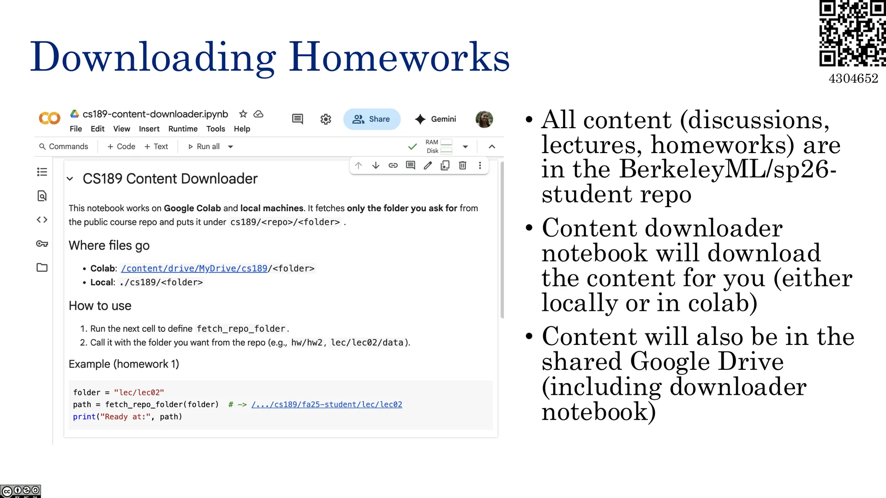The width and height of the screenshot is (886, 498).
Task: Run all cells
Action: click(x=204, y=147)
